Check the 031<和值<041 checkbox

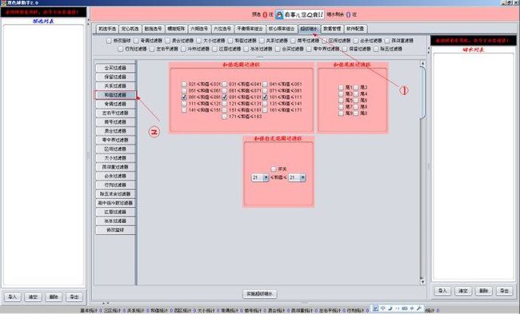[225, 84]
